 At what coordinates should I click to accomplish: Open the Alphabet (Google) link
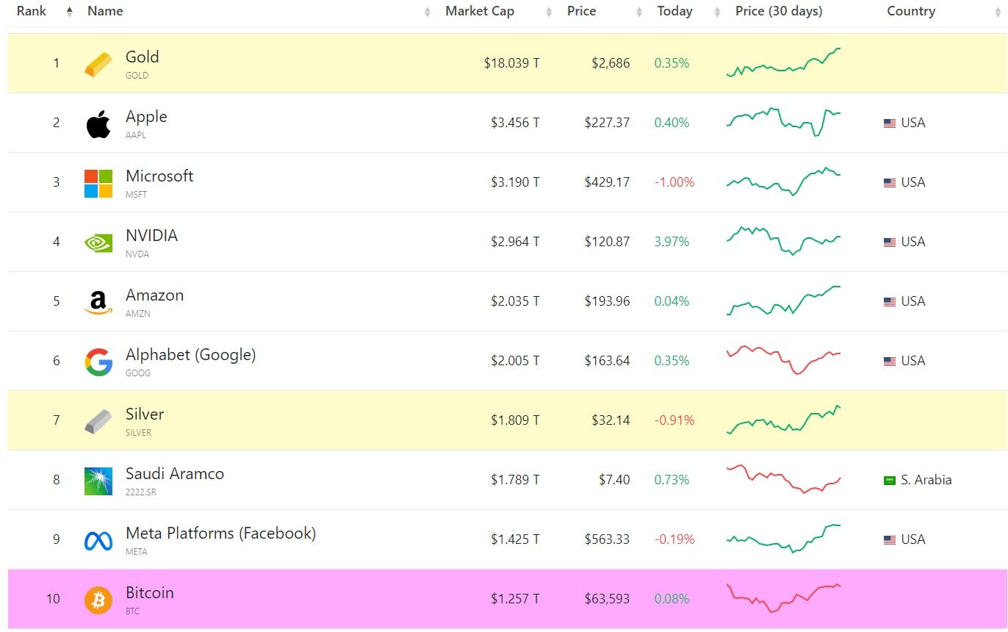(x=190, y=355)
